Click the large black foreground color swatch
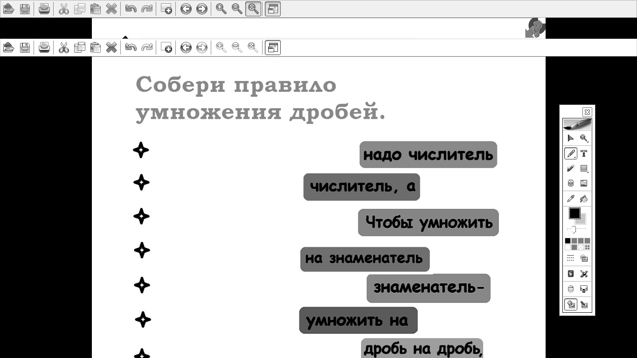Viewport: 637px width, 358px height. click(x=574, y=213)
